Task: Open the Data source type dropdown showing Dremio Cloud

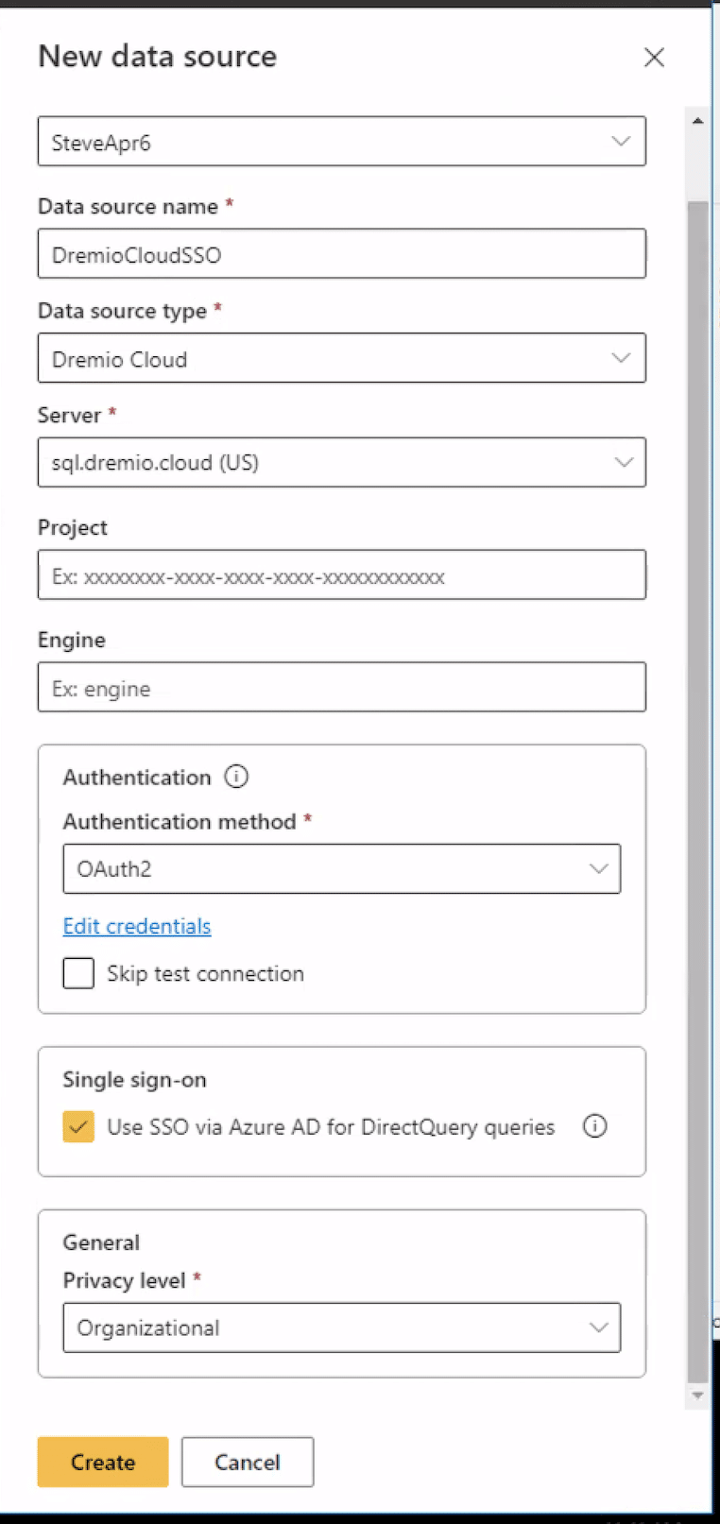Action: tap(342, 358)
